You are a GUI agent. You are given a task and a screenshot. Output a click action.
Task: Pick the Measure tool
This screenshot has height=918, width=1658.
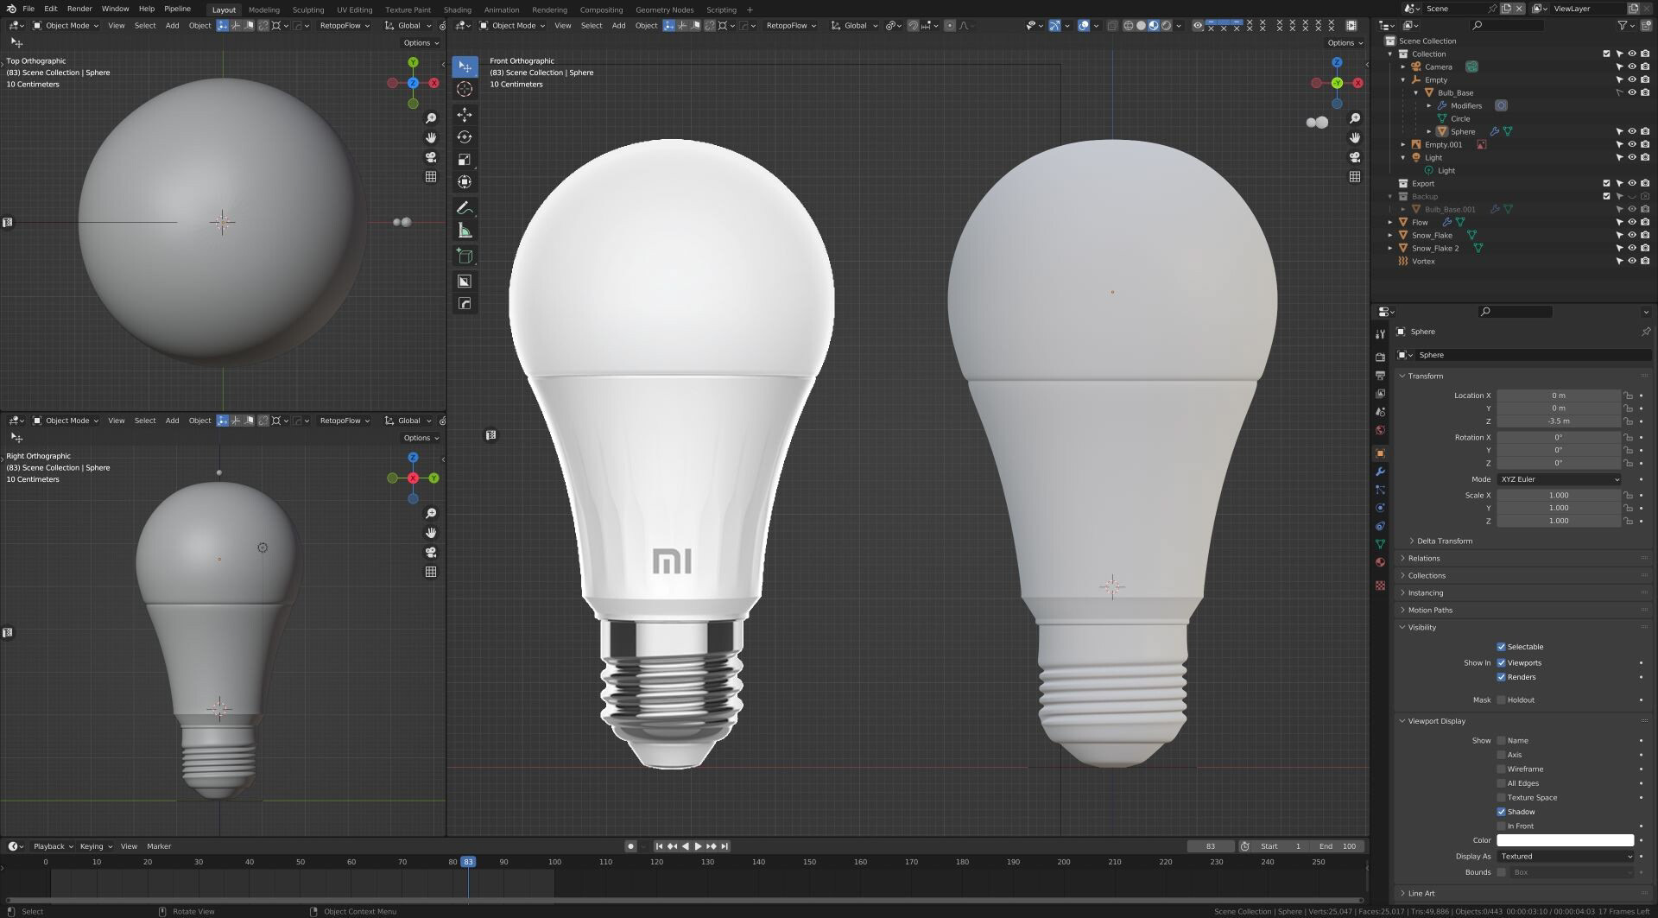pyautogui.click(x=465, y=231)
